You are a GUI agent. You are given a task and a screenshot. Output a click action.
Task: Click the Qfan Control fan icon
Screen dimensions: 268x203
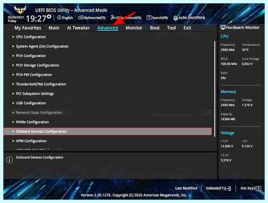113,17
